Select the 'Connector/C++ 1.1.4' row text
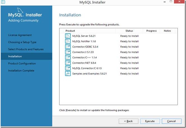186x128 pixels. click(x=84, y=57)
